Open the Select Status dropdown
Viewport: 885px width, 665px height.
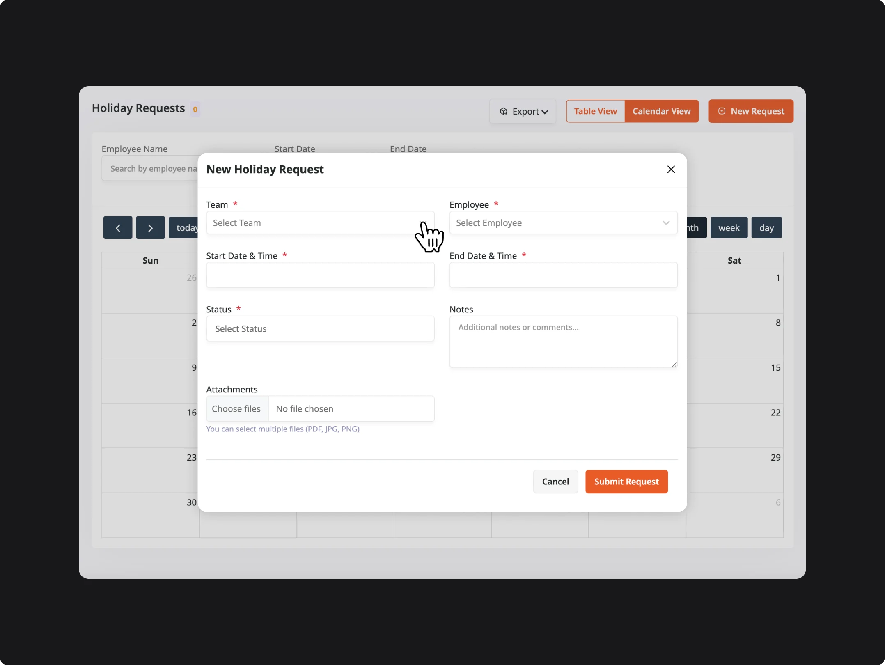tap(320, 328)
